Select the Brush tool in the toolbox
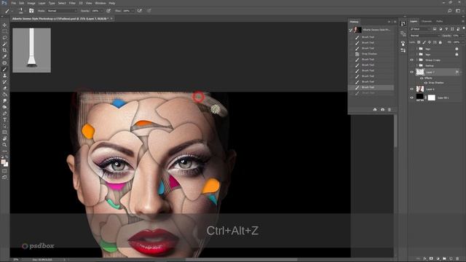 pos(4,69)
